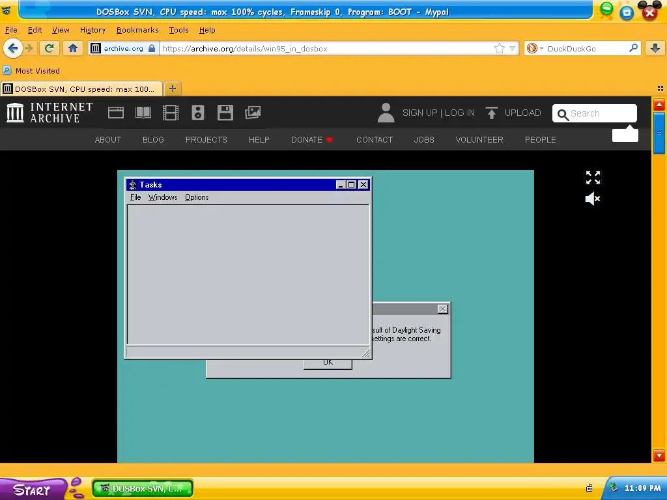The width and height of the screenshot is (667, 500).
Task: Click the Tasks window system menu icon
Action: click(133, 184)
